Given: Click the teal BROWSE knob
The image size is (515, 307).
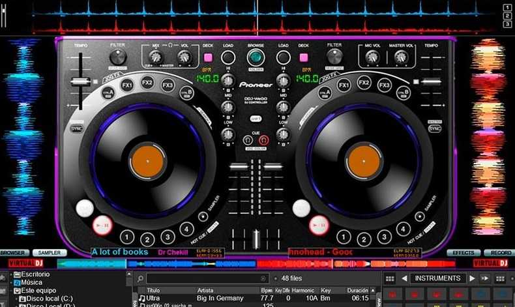Looking at the screenshot, I should pyautogui.click(x=256, y=57).
